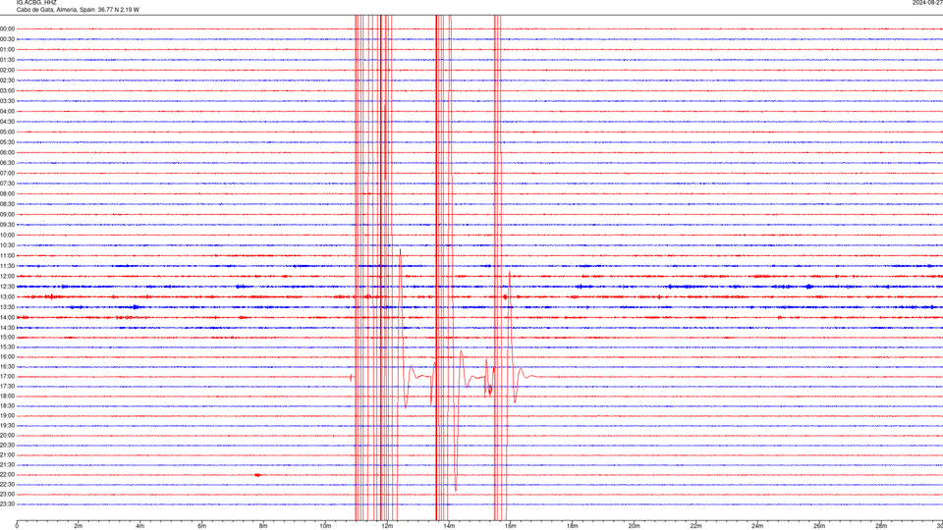Click the '20m' minute axis label
This screenshot has height=530, width=943.
pyautogui.click(x=634, y=526)
